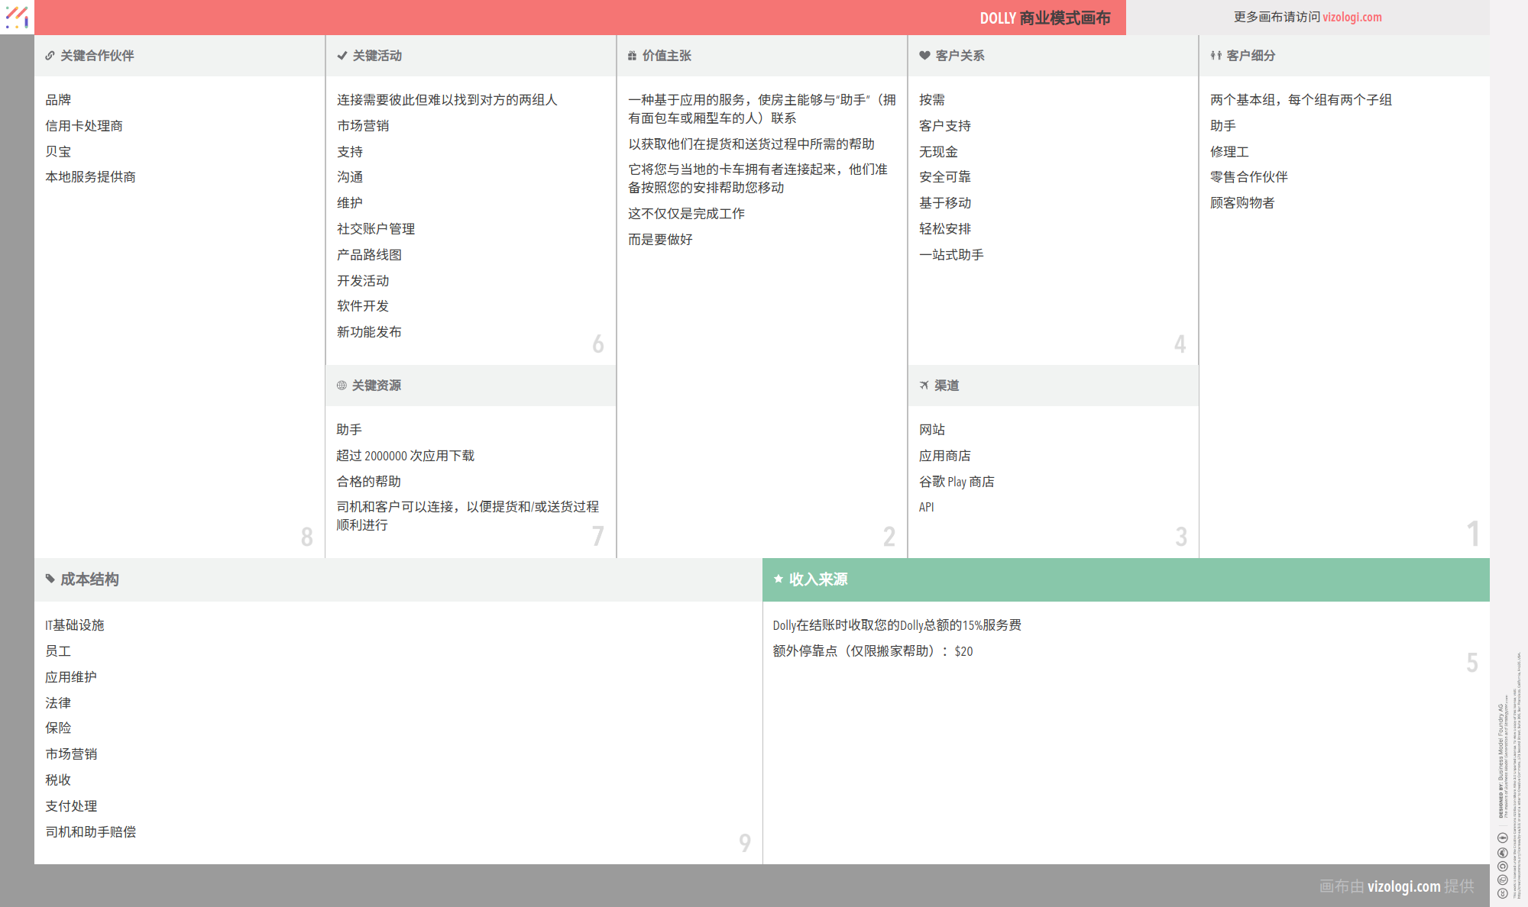Click the heart icon next to 客户关系

tap(921, 55)
